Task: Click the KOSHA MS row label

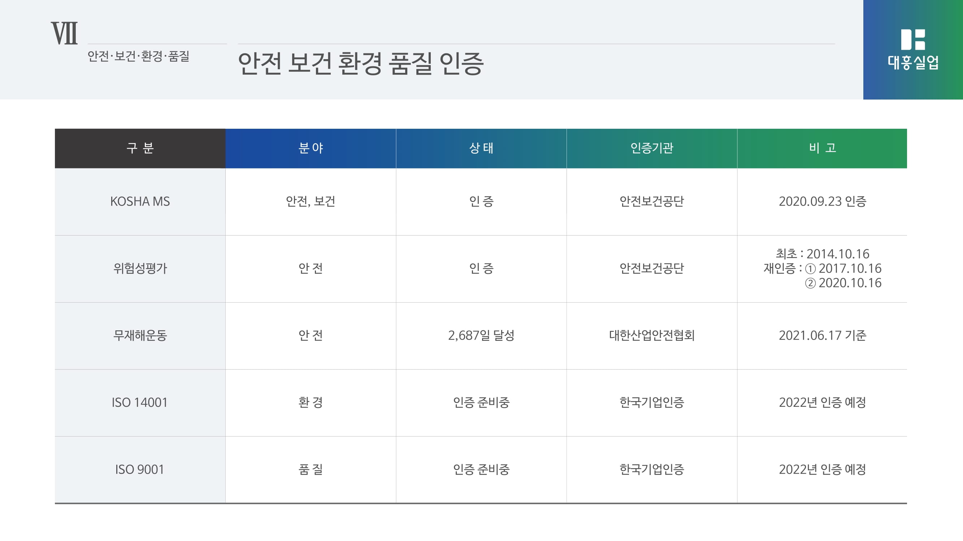Action: point(140,202)
